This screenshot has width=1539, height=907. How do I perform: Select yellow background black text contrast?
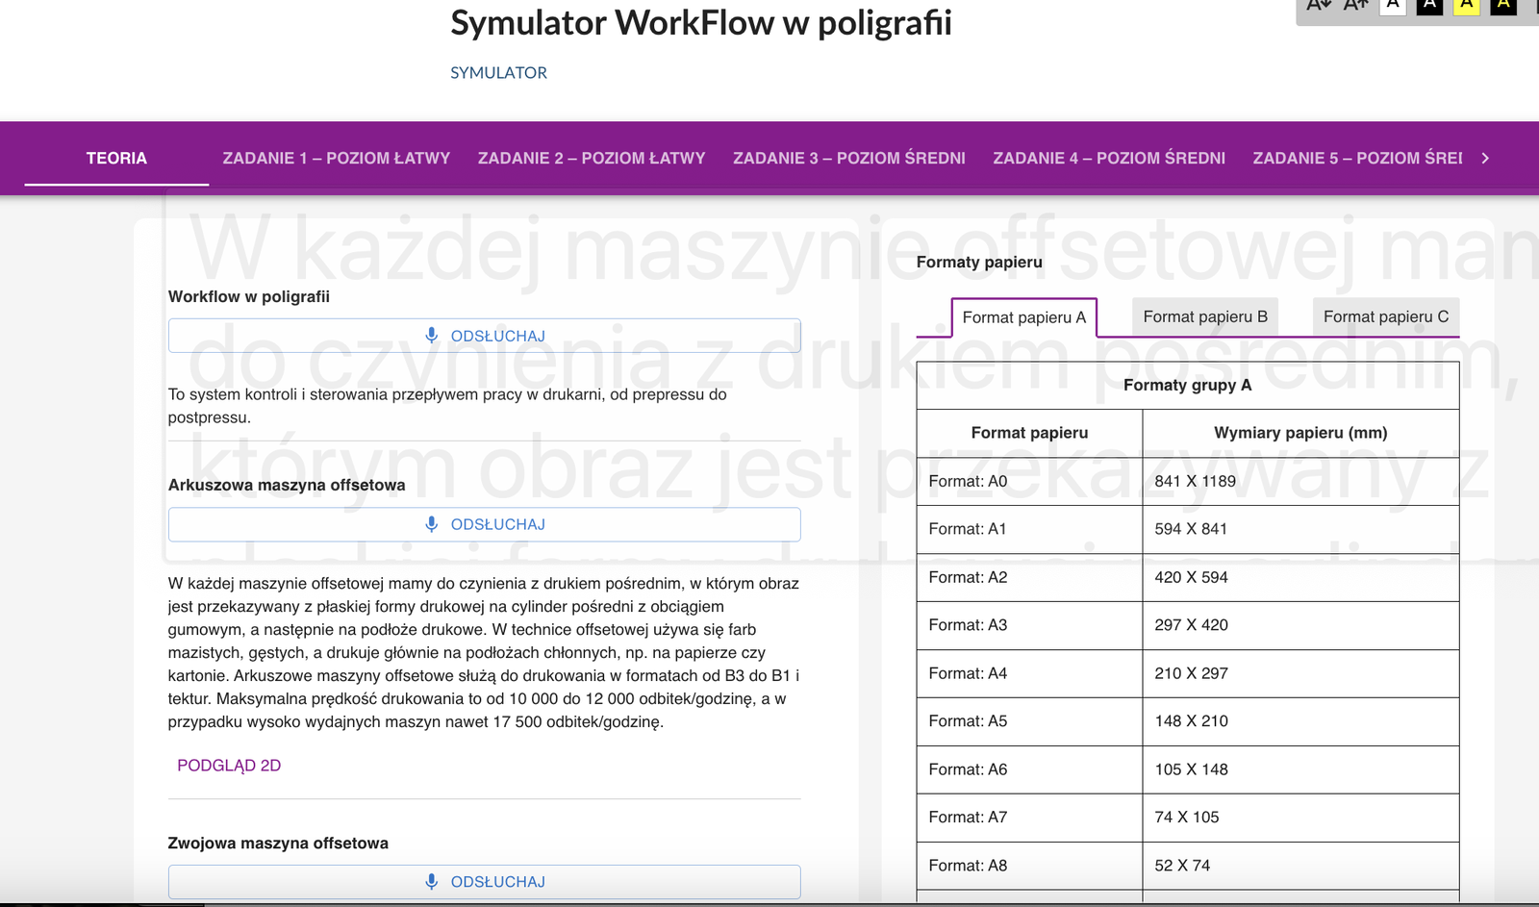1466,6
